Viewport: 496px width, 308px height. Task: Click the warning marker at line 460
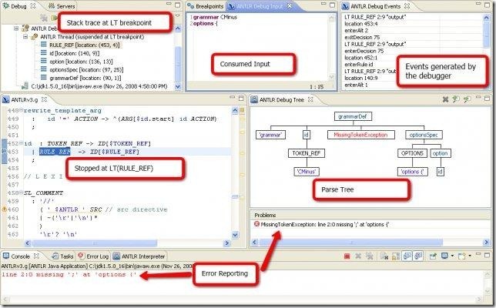click(4, 209)
